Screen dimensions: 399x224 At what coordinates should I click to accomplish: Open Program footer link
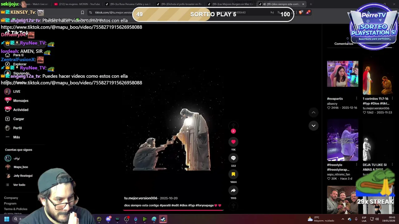click(x=10, y=203)
